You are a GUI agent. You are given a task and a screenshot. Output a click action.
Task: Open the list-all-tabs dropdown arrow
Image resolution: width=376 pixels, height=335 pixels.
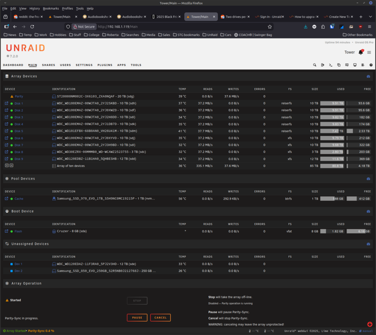(x=370, y=17)
